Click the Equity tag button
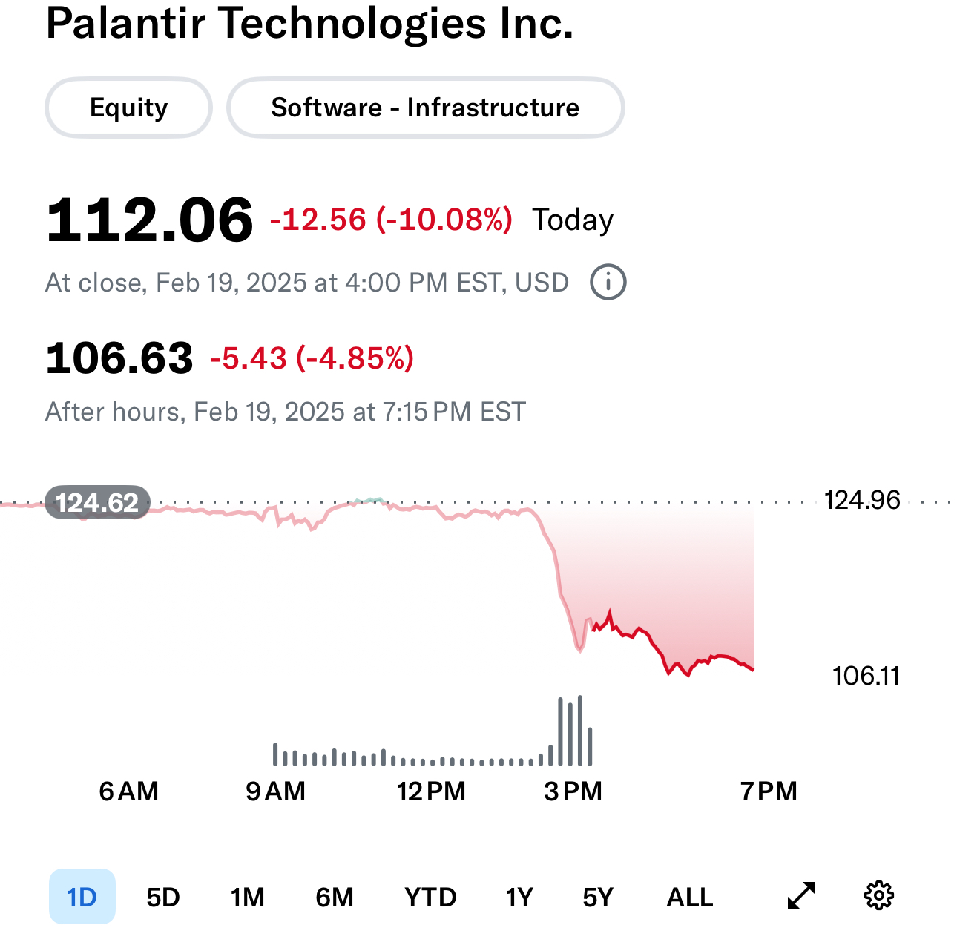 (x=129, y=108)
